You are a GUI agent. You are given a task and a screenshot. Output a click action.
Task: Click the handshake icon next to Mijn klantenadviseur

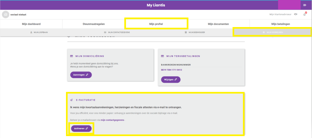click(x=296, y=14)
